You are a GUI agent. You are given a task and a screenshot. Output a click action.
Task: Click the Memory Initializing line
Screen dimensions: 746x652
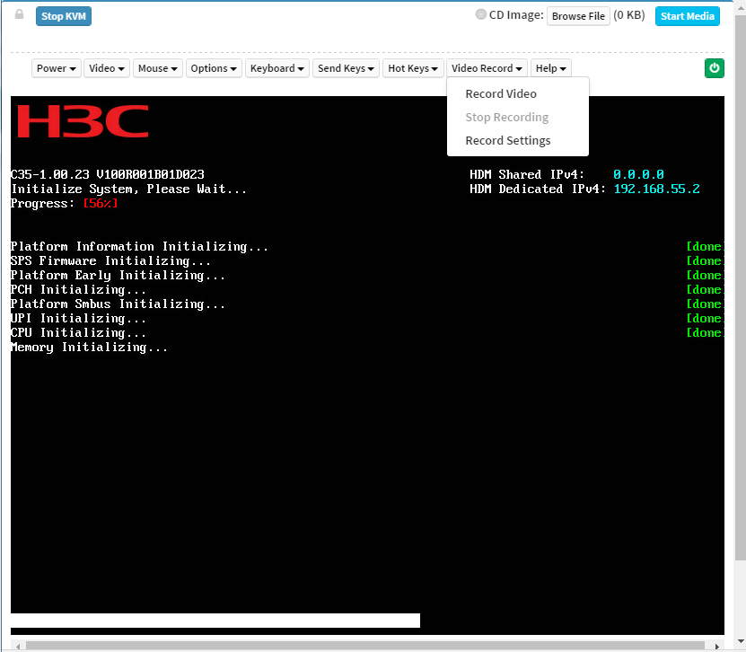pyautogui.click(x=89, y=348)
